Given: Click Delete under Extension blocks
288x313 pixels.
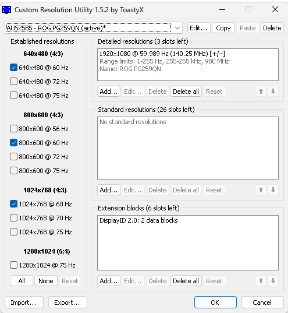Looking at the screenshot, I should 158,281.
